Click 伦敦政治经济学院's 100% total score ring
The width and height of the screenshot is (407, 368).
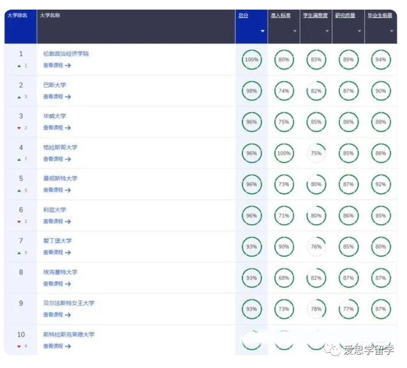pos(251,59)
